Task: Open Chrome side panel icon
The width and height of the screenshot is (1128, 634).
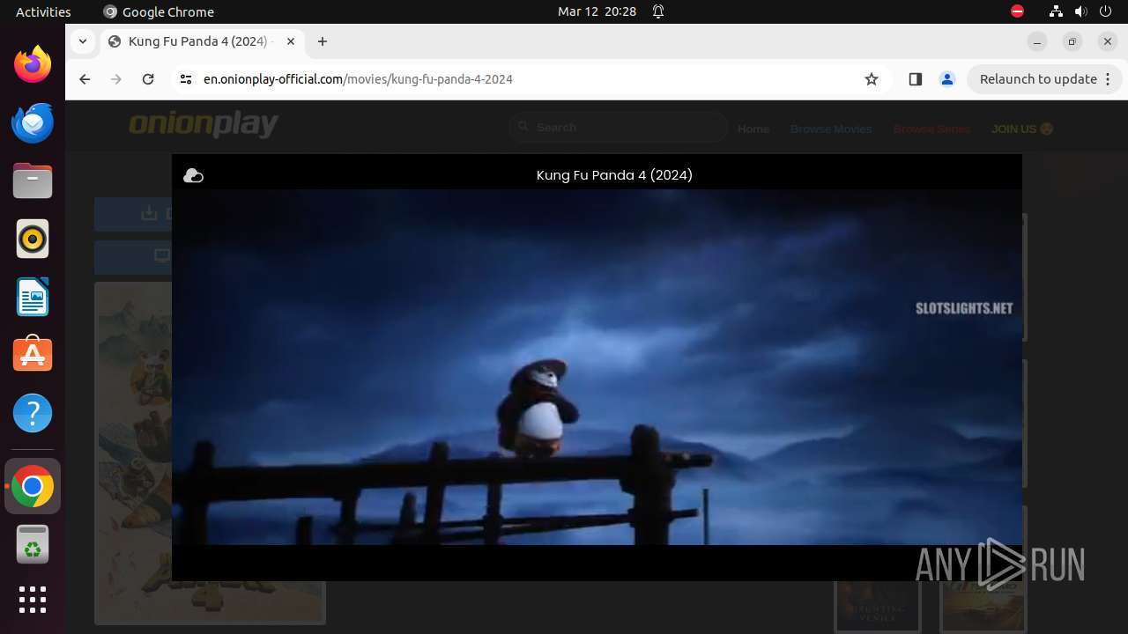Action: 915,79
